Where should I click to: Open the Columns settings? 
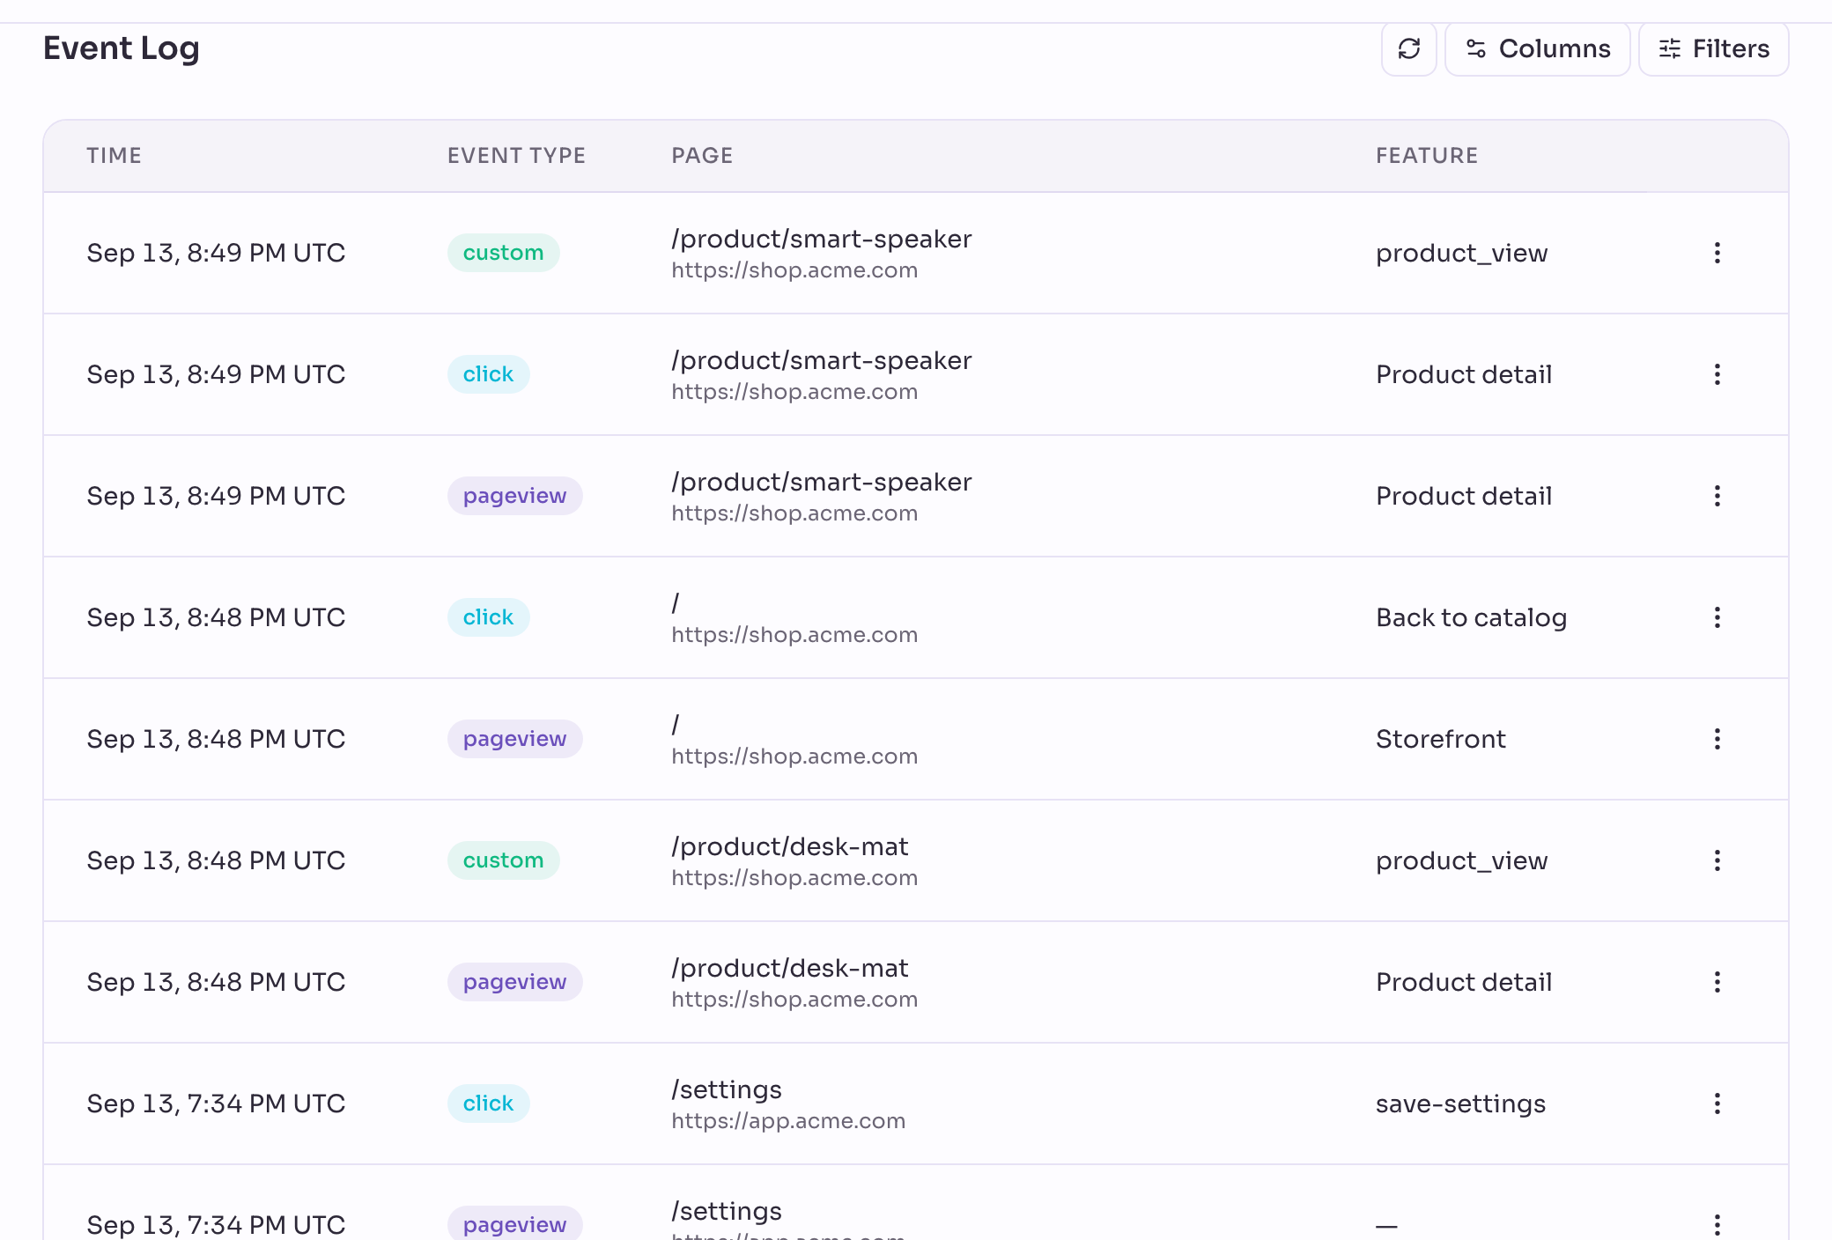coord(1538,48)
